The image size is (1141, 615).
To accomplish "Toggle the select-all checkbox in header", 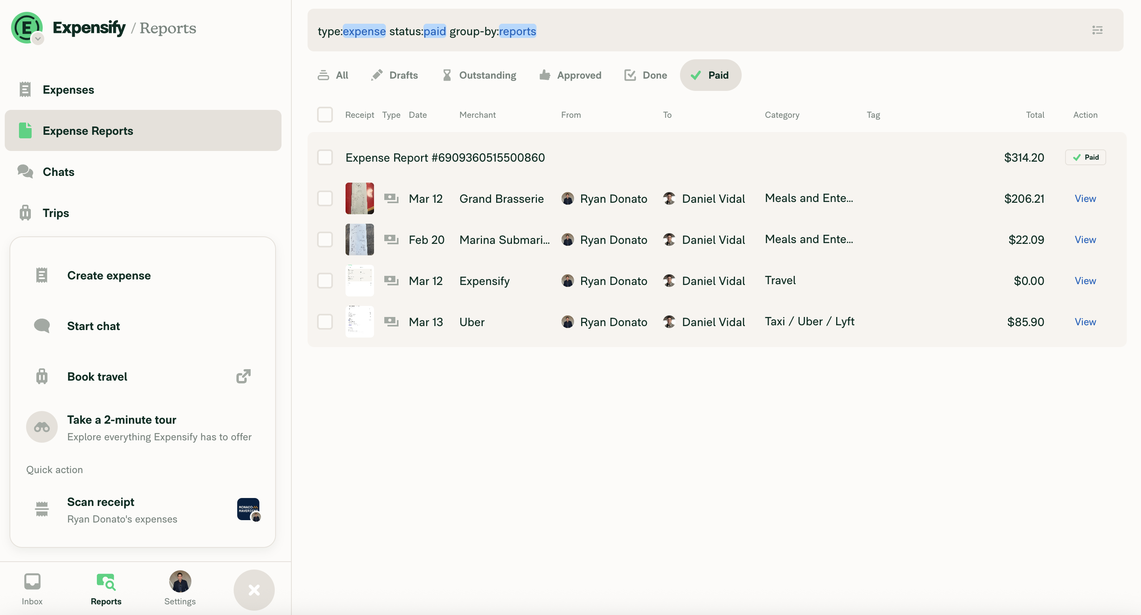I will click(325, 115).
